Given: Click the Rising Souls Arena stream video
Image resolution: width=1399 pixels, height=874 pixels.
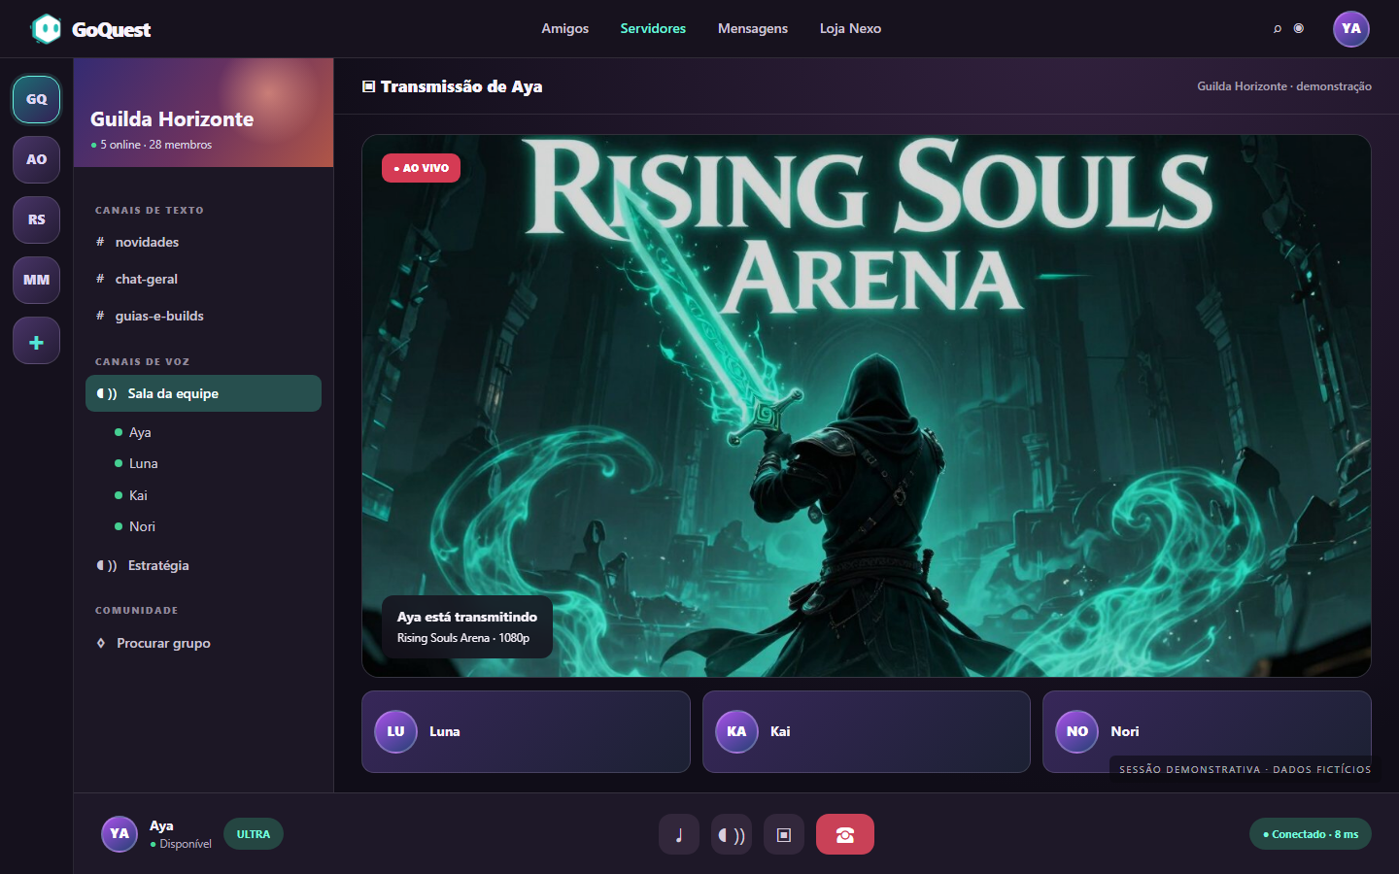Looking at the screenshot, I should [x=867, y=406].
